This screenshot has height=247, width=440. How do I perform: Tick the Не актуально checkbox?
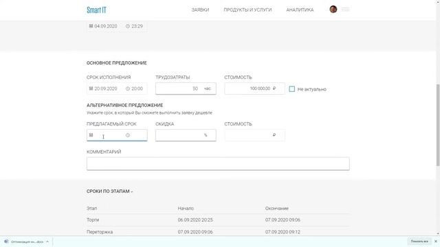[x=291, y=89]
